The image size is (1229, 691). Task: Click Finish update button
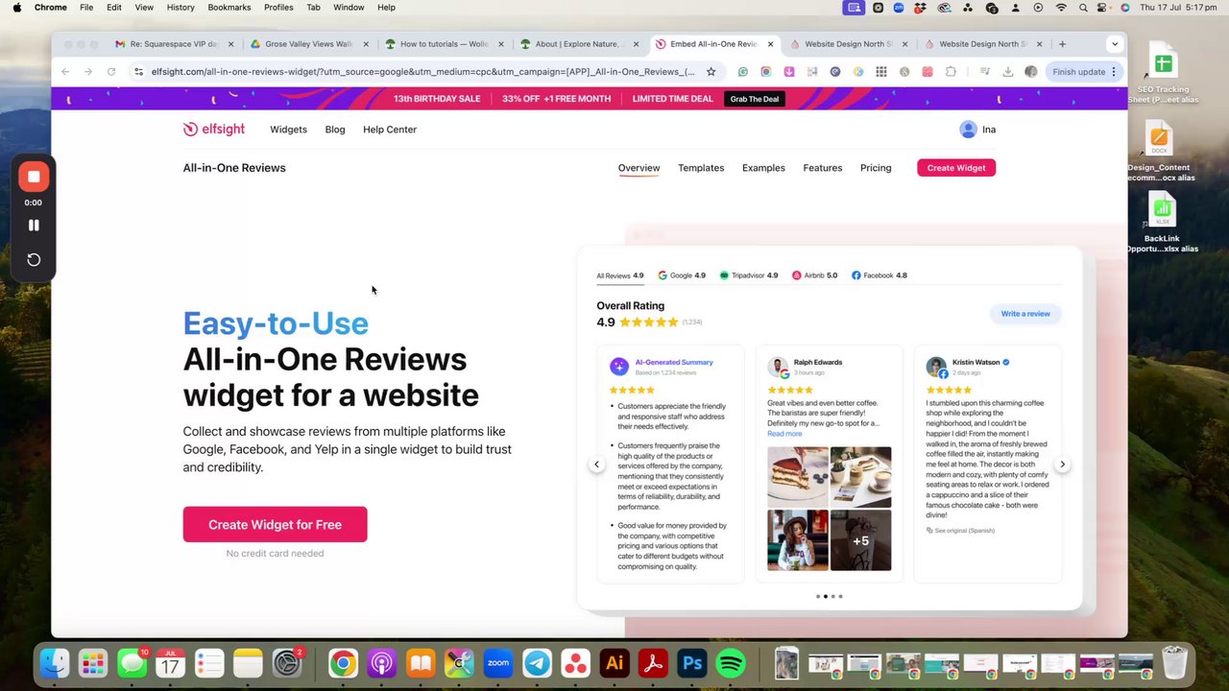[1078, 71]
